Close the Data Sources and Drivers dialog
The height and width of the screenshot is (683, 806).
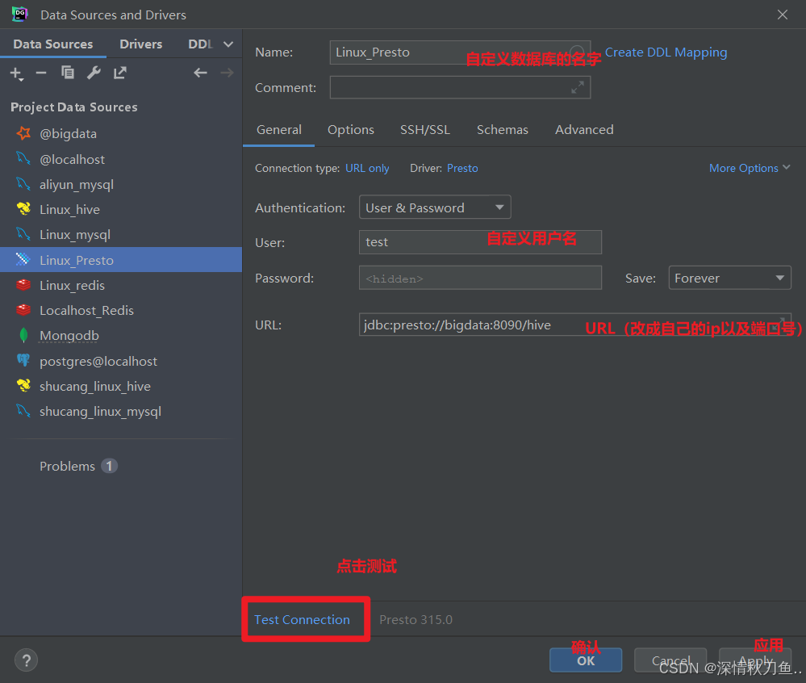click(783, 15)
